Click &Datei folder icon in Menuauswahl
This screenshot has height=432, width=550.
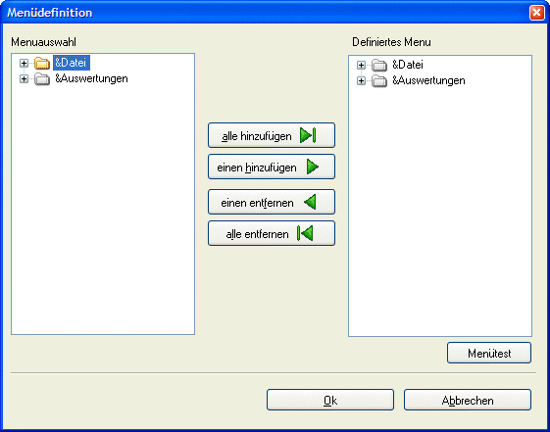point(42,63)
